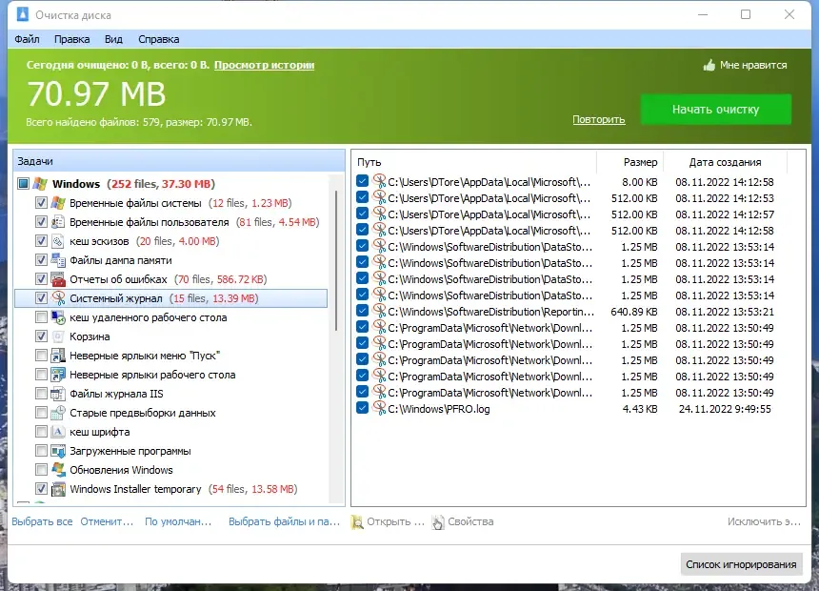Uncheck 'Windows Installer temporary' checkbox

[41, 489]
